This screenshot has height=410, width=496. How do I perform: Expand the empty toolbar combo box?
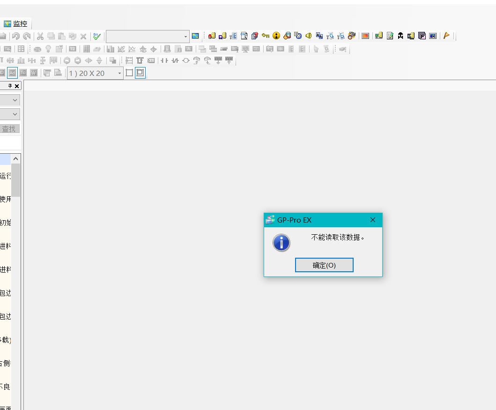point(185,36)
